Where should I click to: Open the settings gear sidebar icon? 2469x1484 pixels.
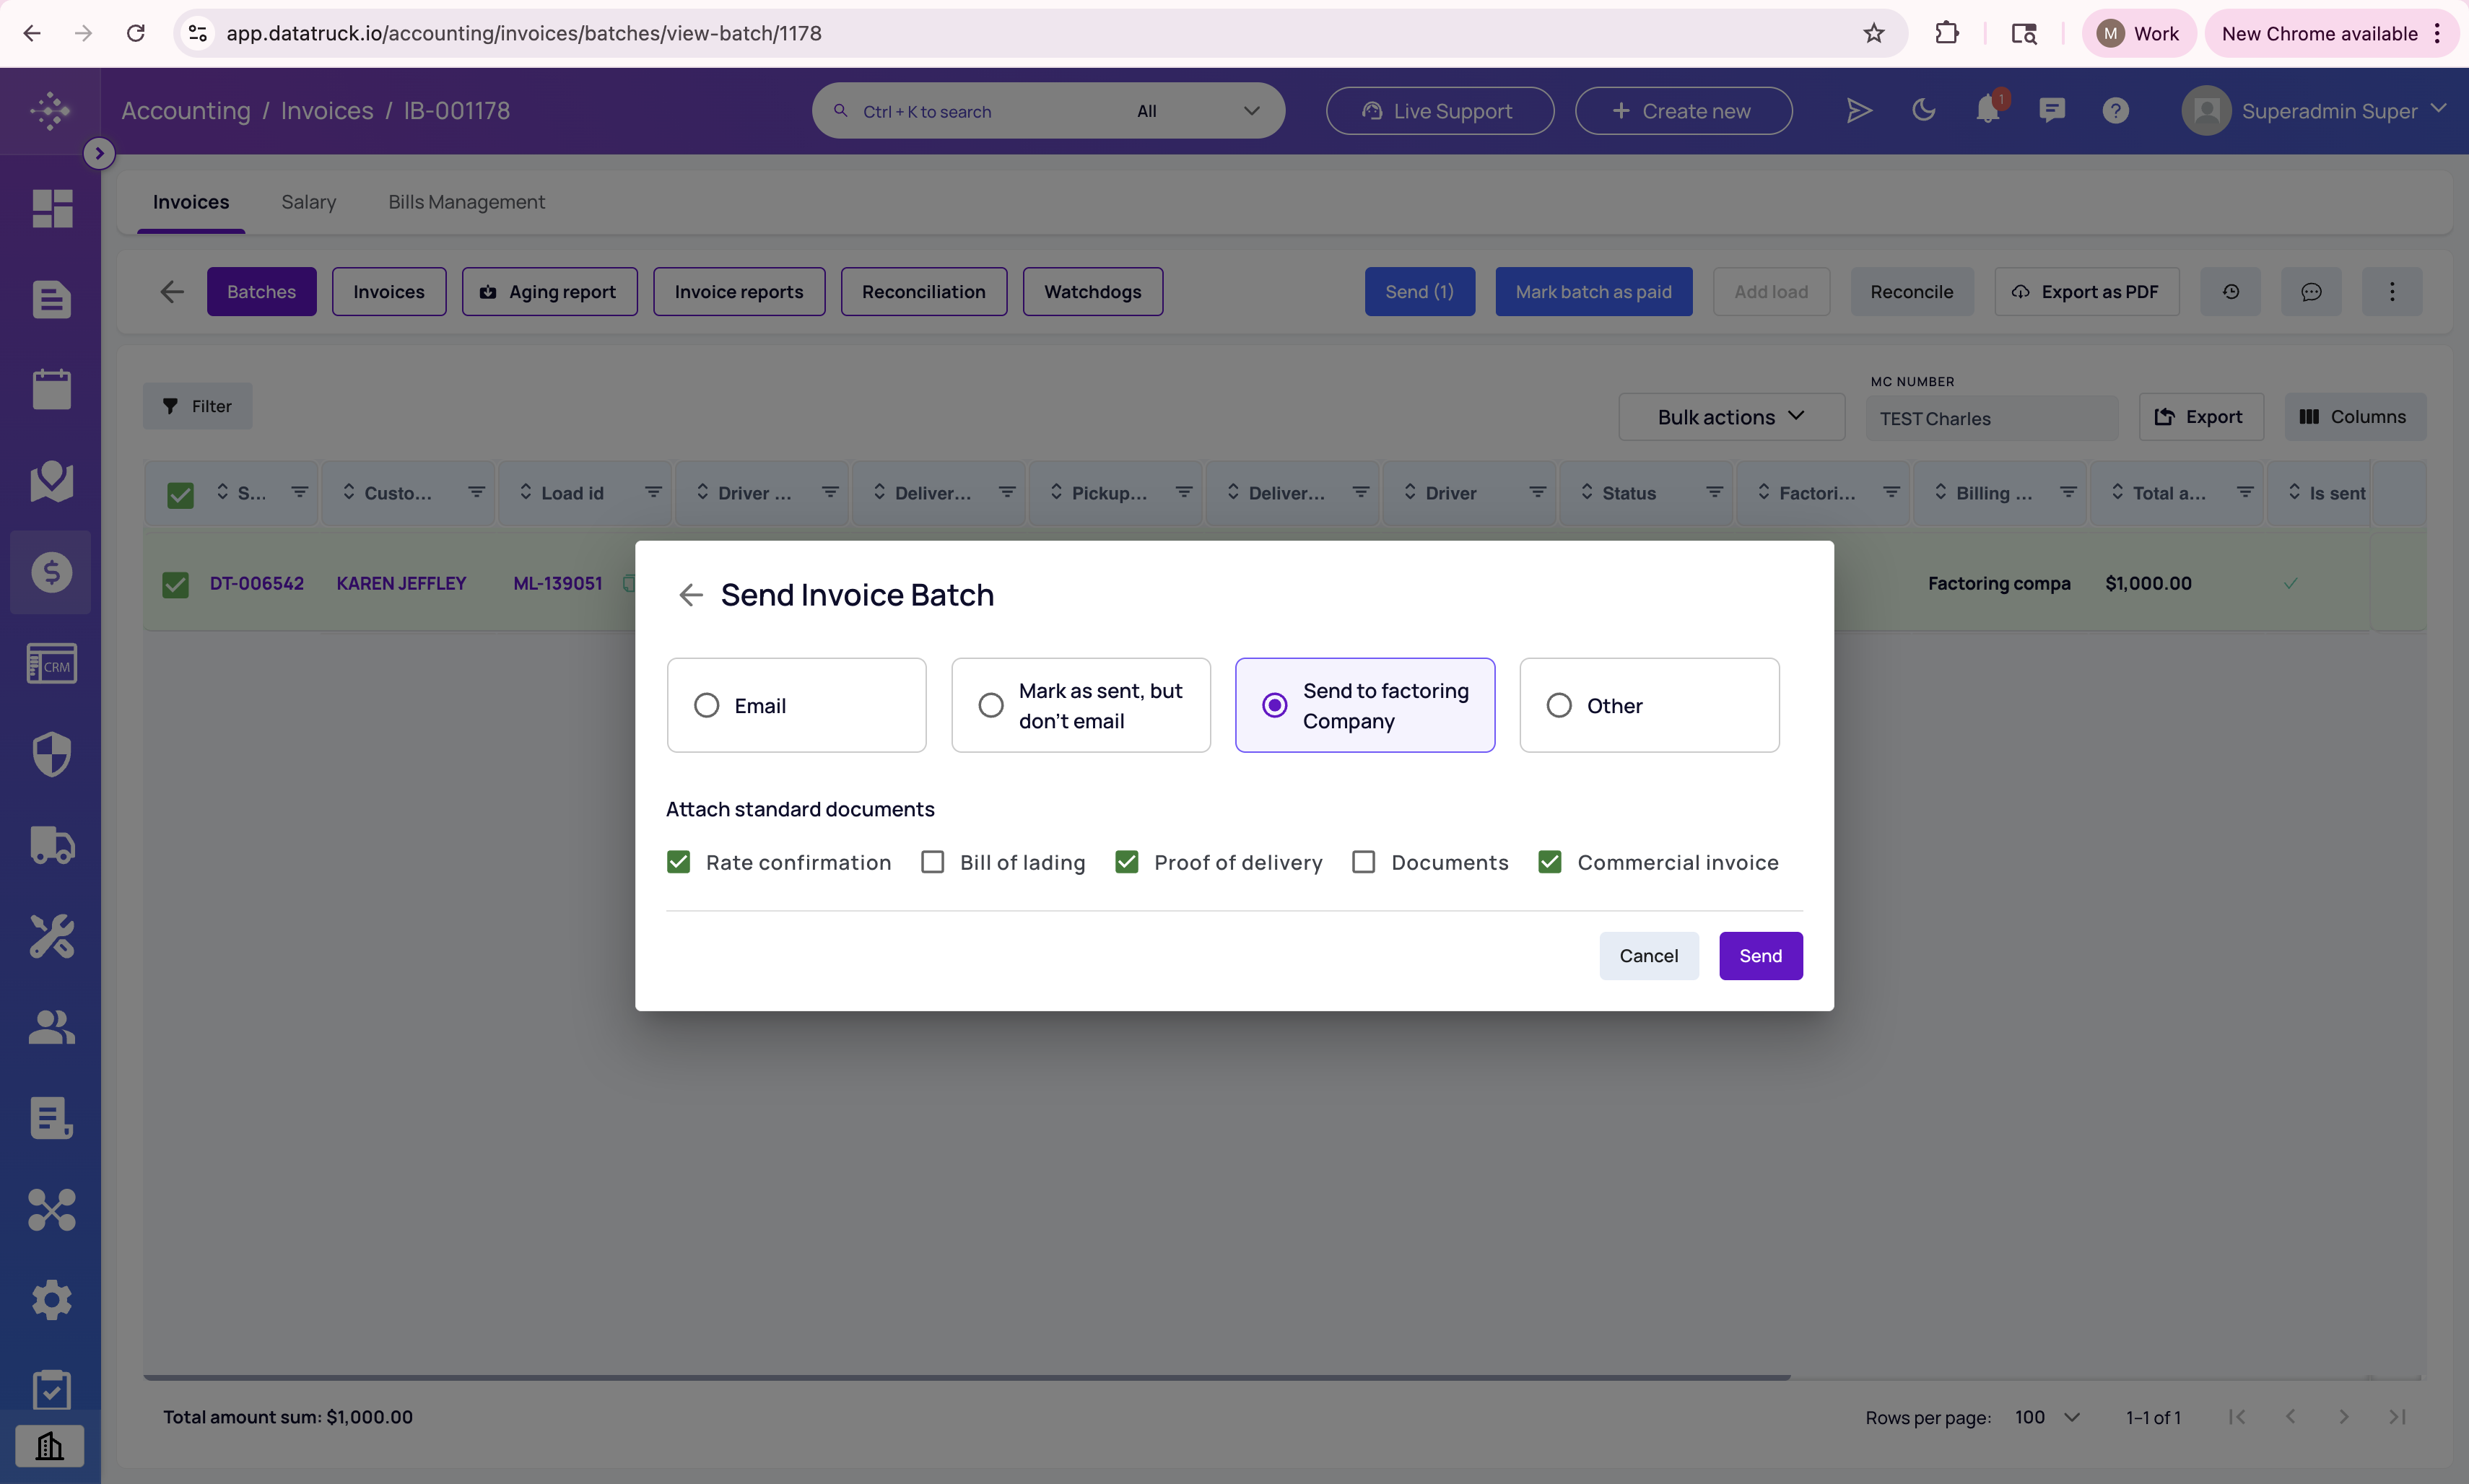[52, 1300]
